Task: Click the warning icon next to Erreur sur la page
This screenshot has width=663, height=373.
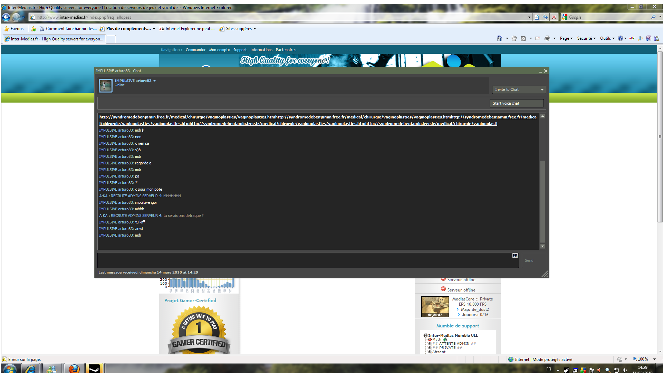Action: [4, 360]
